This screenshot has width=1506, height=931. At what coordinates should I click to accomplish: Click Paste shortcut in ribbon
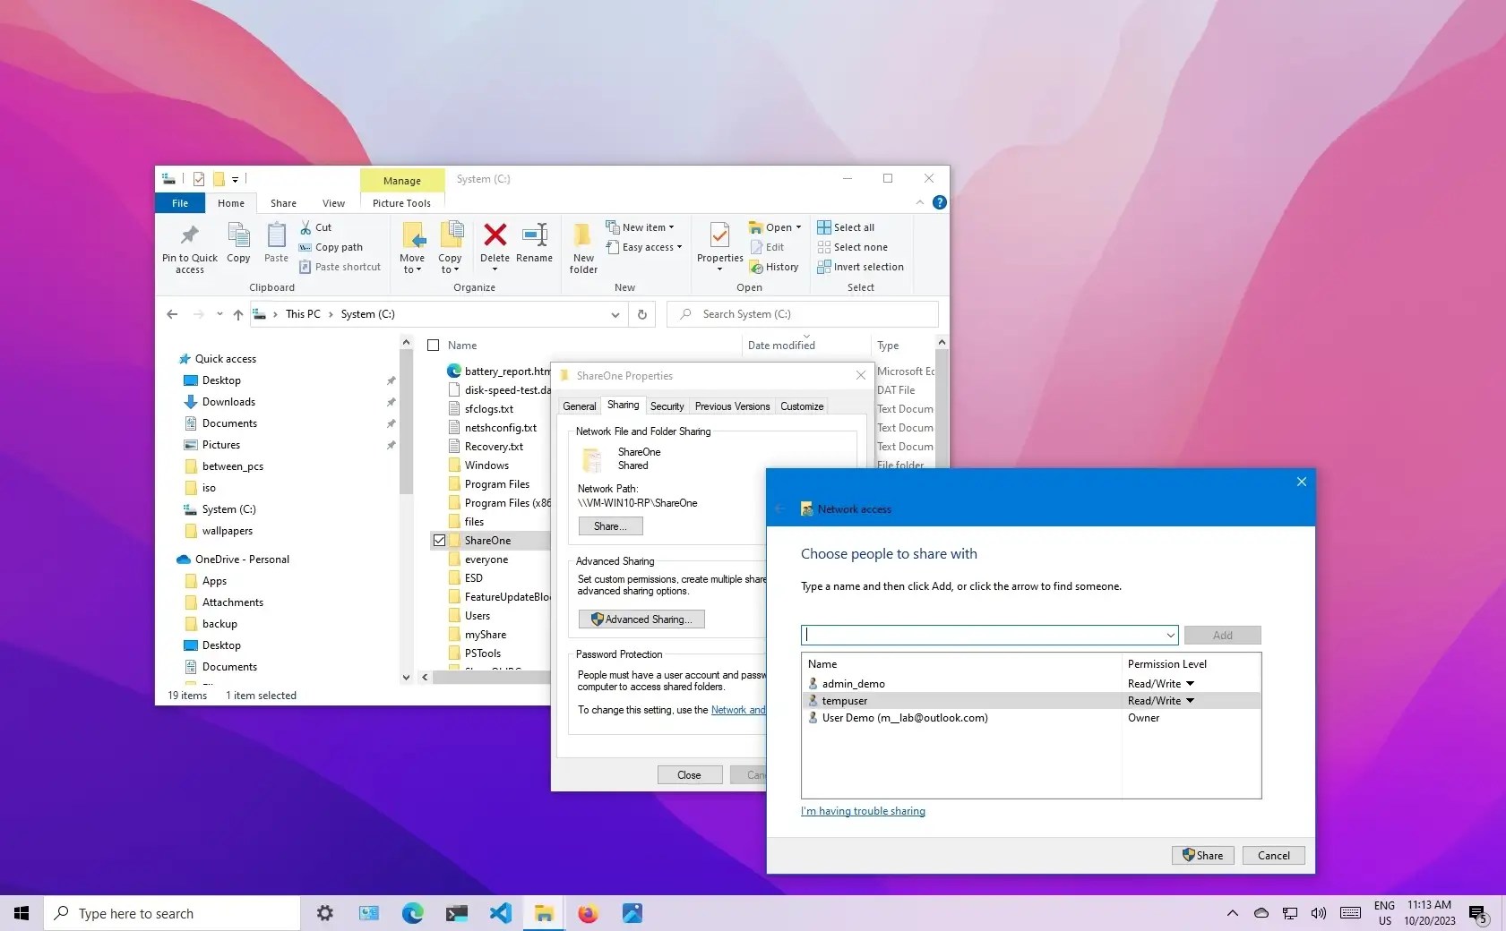point(340,267)
